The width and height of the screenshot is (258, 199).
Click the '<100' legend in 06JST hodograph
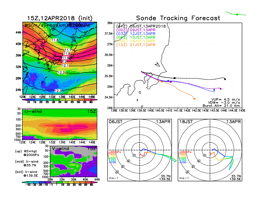click(112, 162)
